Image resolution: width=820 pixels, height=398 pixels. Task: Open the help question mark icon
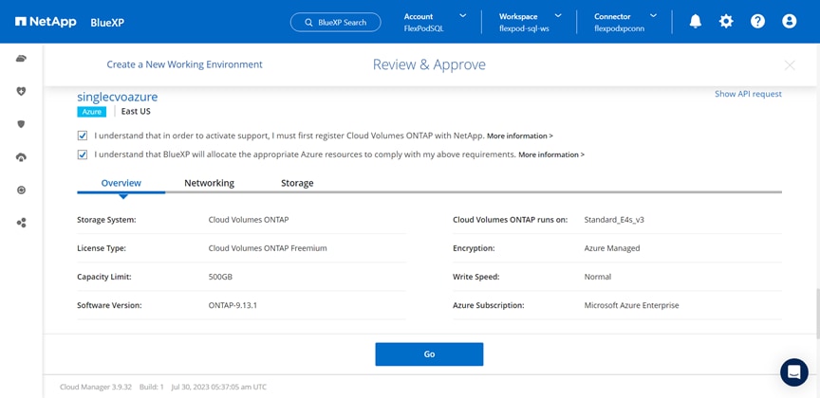[757, 22]
